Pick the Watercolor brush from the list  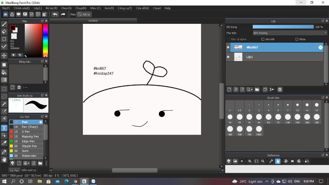point(29,156)
